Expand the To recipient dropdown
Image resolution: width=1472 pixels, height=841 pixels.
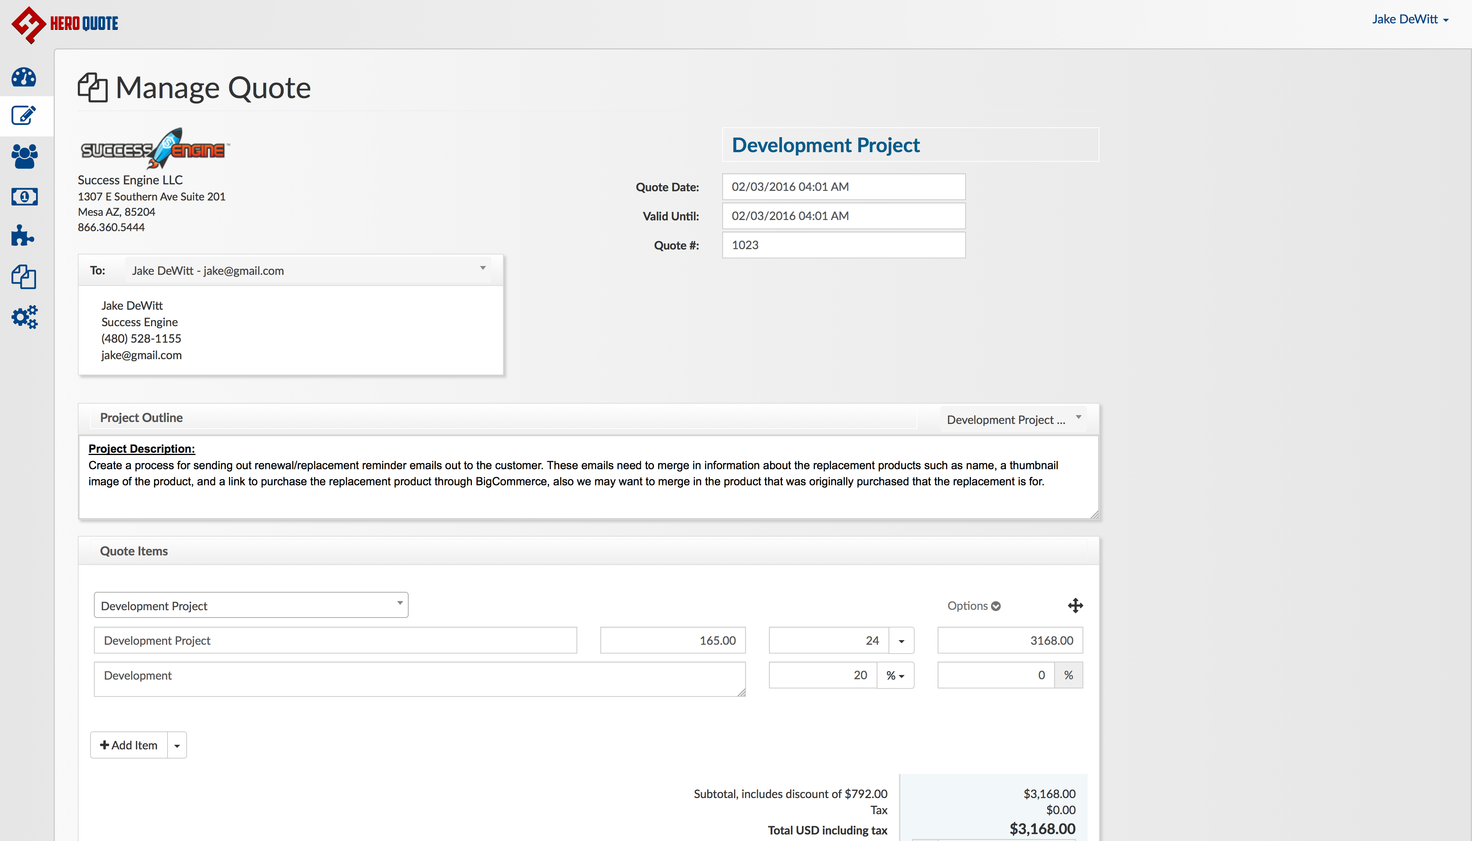[308, 270]
